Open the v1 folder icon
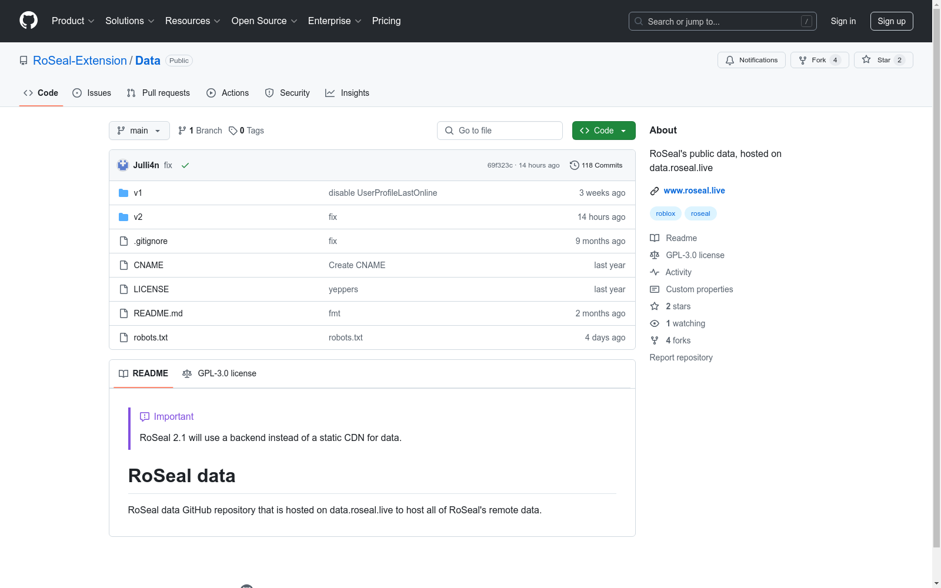Image resolution: width=941 pixels, height=588 pixels. pos(124,193)
